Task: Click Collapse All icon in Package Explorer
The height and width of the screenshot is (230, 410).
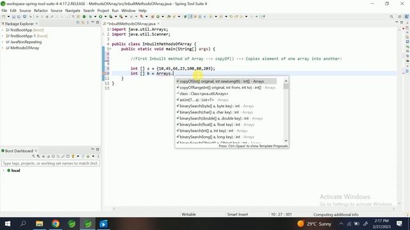Action: 78,23
